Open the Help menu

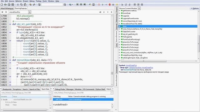(57, 1)
